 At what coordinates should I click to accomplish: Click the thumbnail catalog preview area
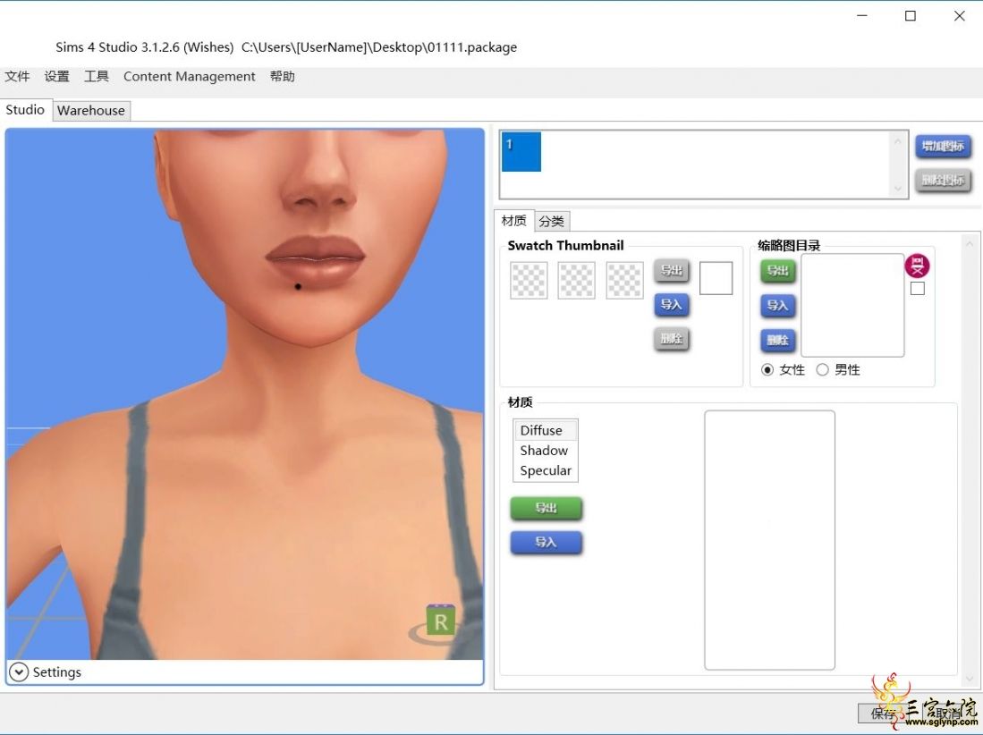pos(852,305)
